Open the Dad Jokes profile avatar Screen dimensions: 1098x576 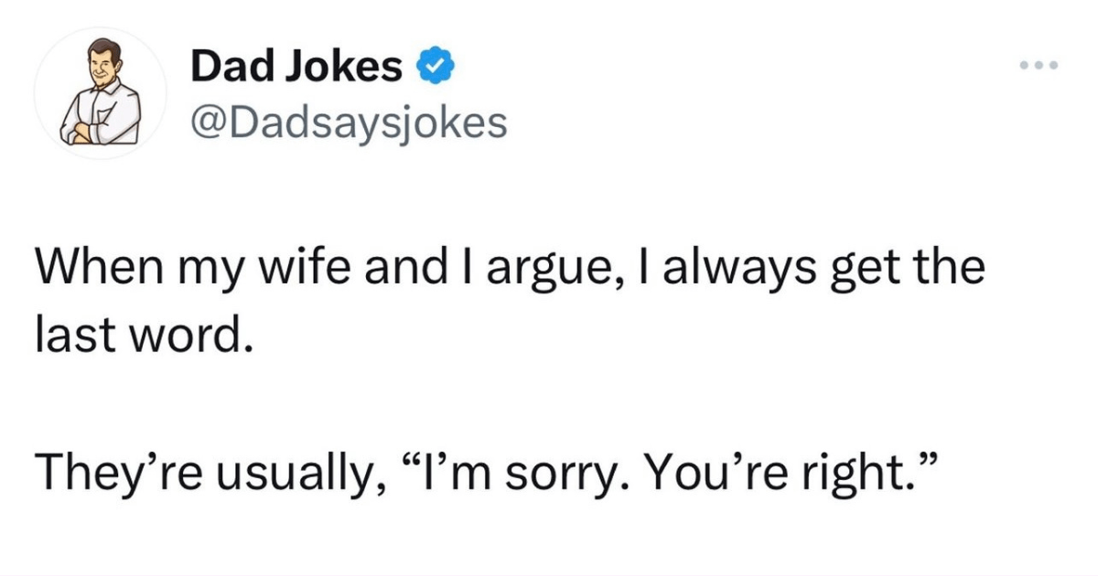pyautogui.click(x=101, y=93)
